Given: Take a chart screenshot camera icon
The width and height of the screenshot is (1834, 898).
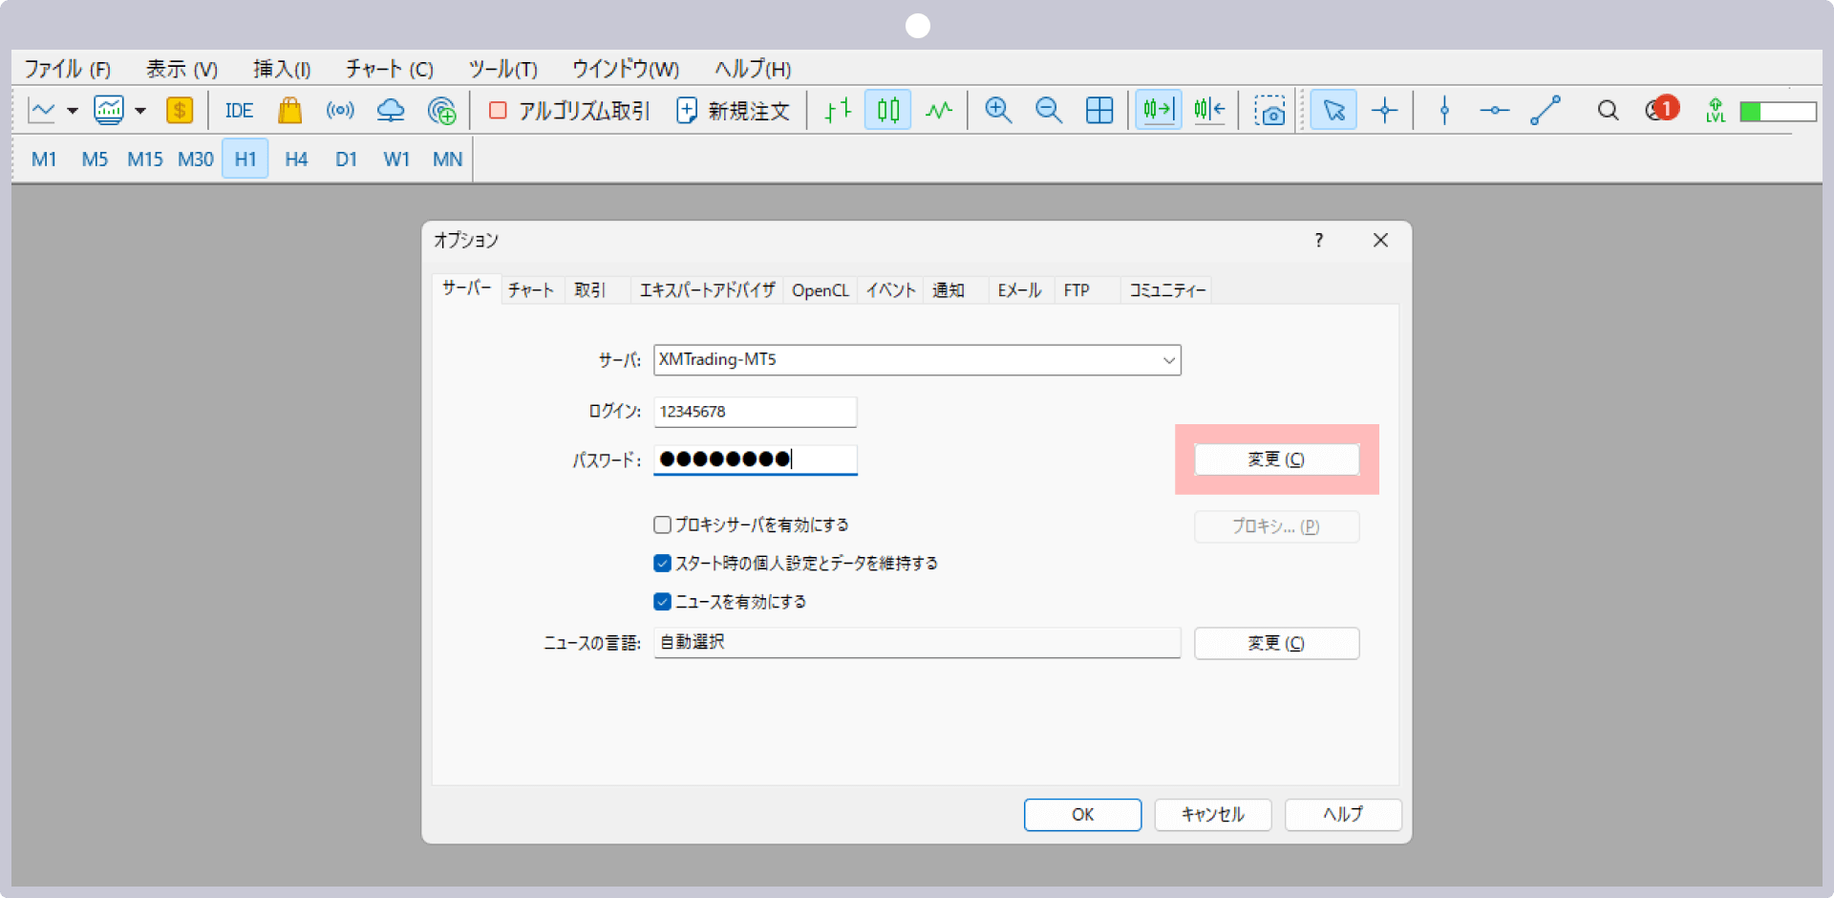Looking at the screenshot, I should point(1269,111).
